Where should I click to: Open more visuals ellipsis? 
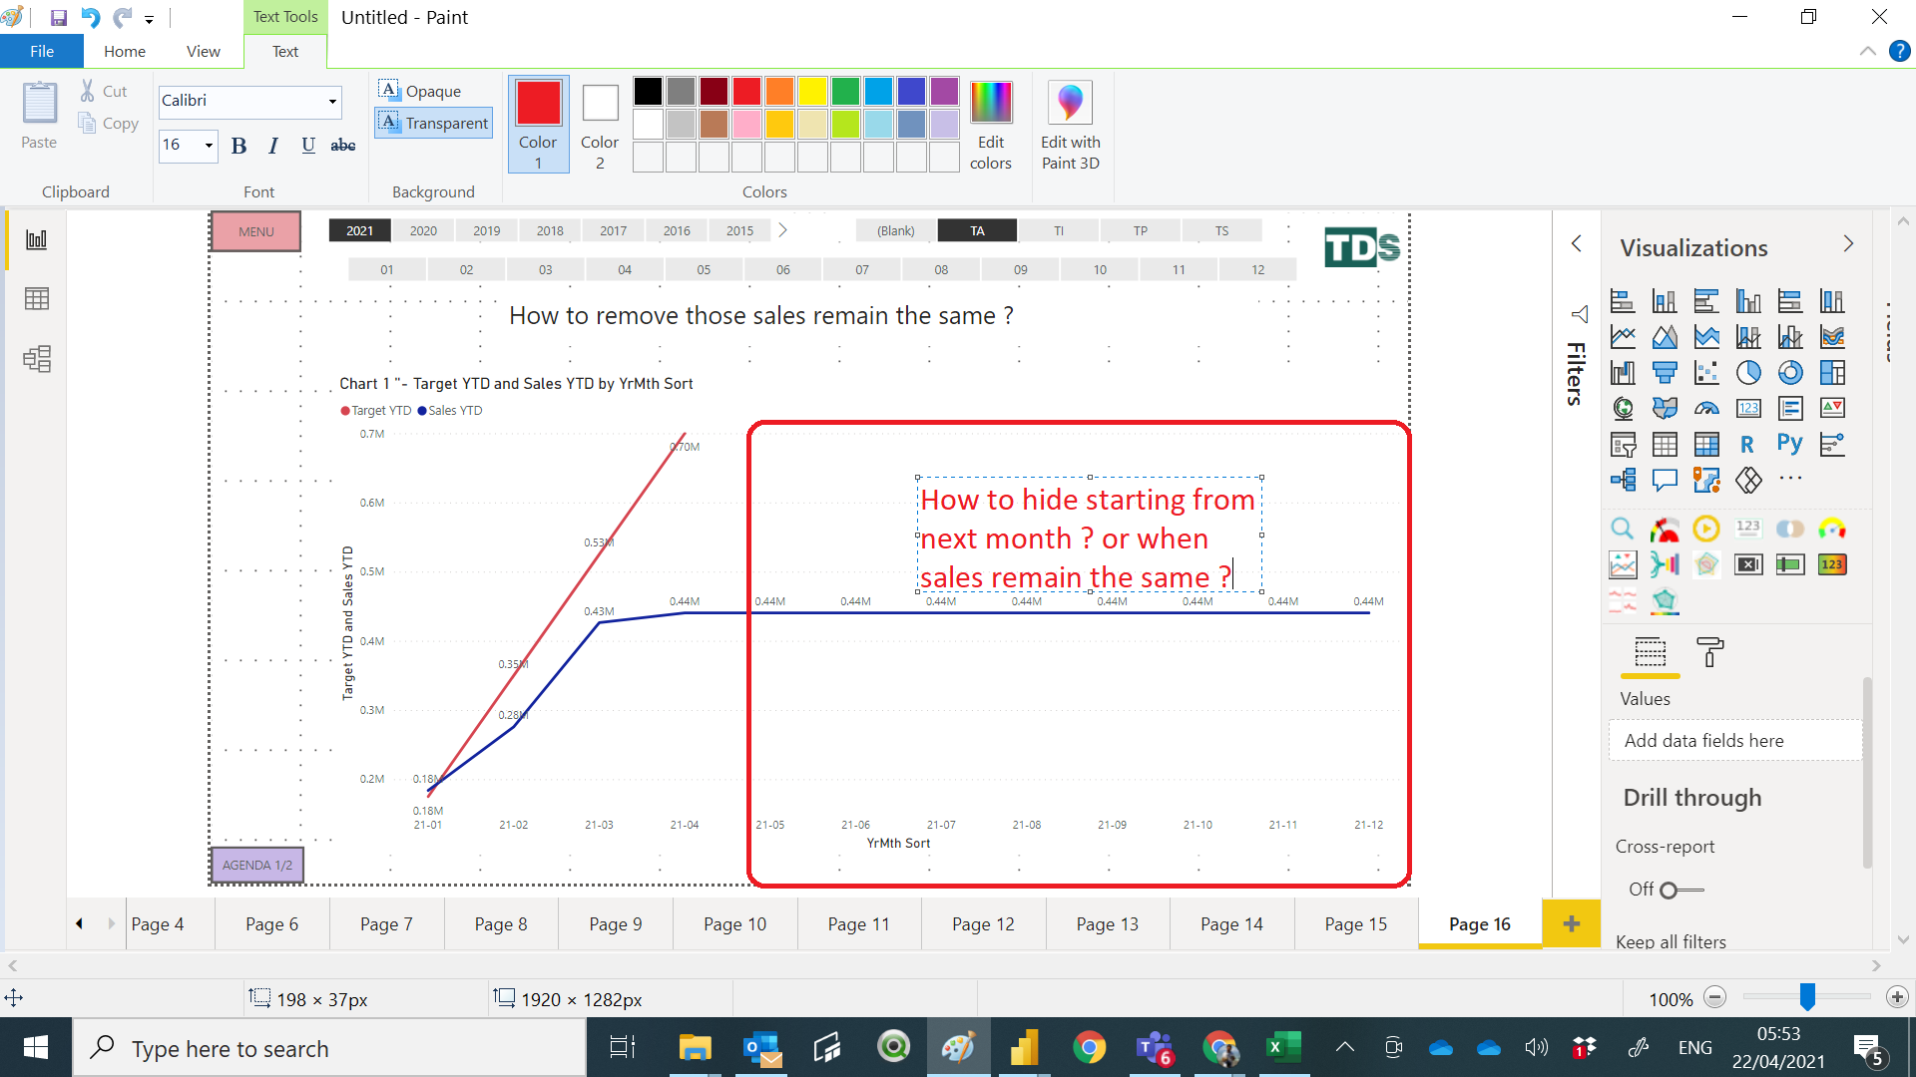click(x=1790, y=479)
